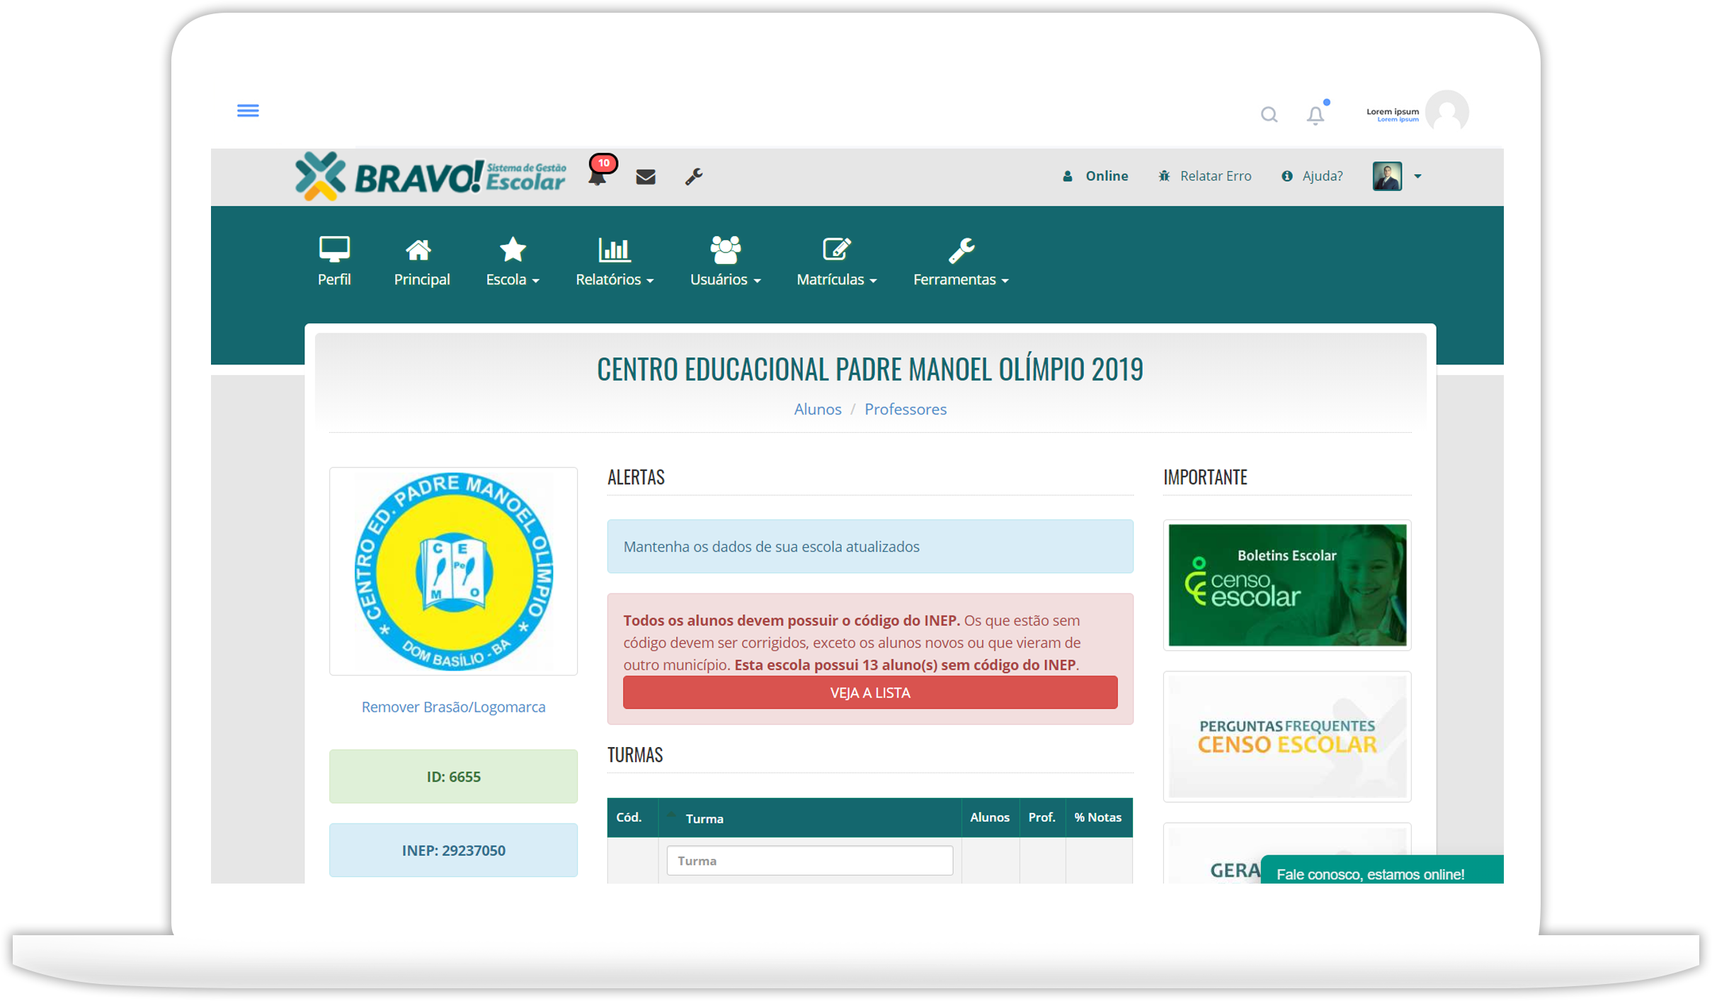Expand the Relatórios dropdown menu
The width and height of the screenshot is (1712, 1001).
(x=615, y=262)
